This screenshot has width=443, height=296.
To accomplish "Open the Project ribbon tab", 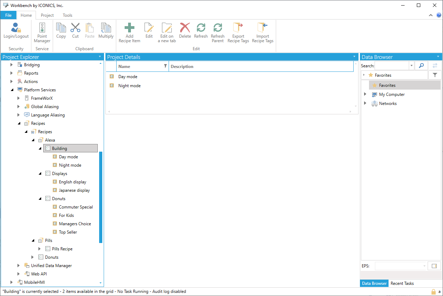I will point(47,15).
